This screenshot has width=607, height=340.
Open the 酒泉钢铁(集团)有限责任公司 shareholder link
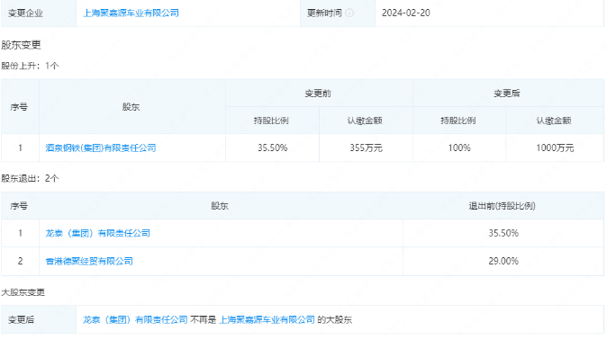click(x=101, y=148)
